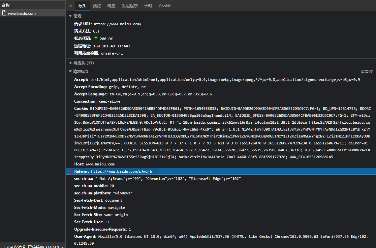Click the 请求方法 GET value
Viewport: 376px width, 248px height.
point(96,31)
